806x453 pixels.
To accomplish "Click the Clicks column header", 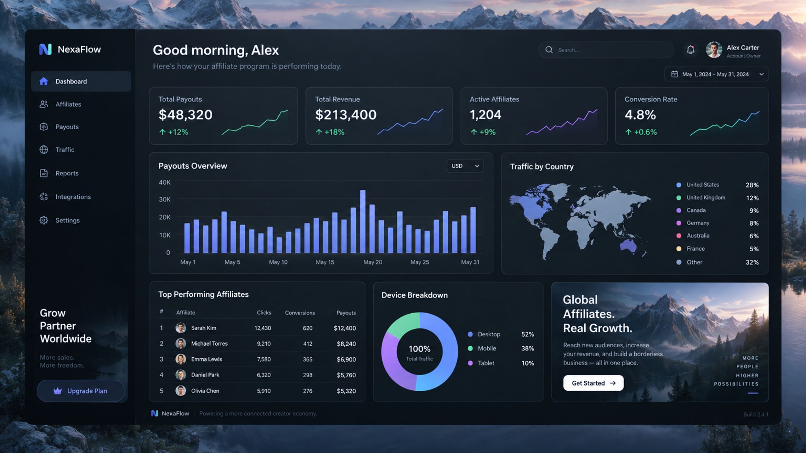I will tap(264, 312).
